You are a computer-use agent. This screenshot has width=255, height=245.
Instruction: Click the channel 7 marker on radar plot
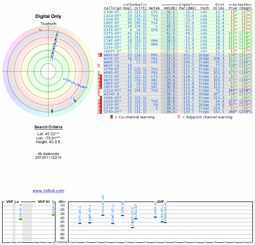click(x=52, y=111)
